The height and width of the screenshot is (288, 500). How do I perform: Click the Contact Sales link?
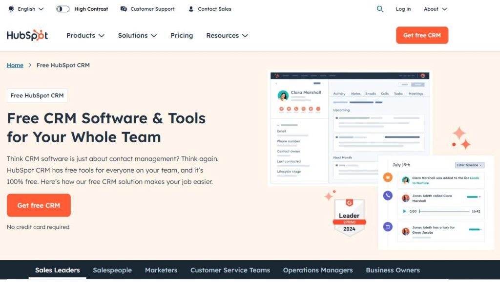[214, 9]
